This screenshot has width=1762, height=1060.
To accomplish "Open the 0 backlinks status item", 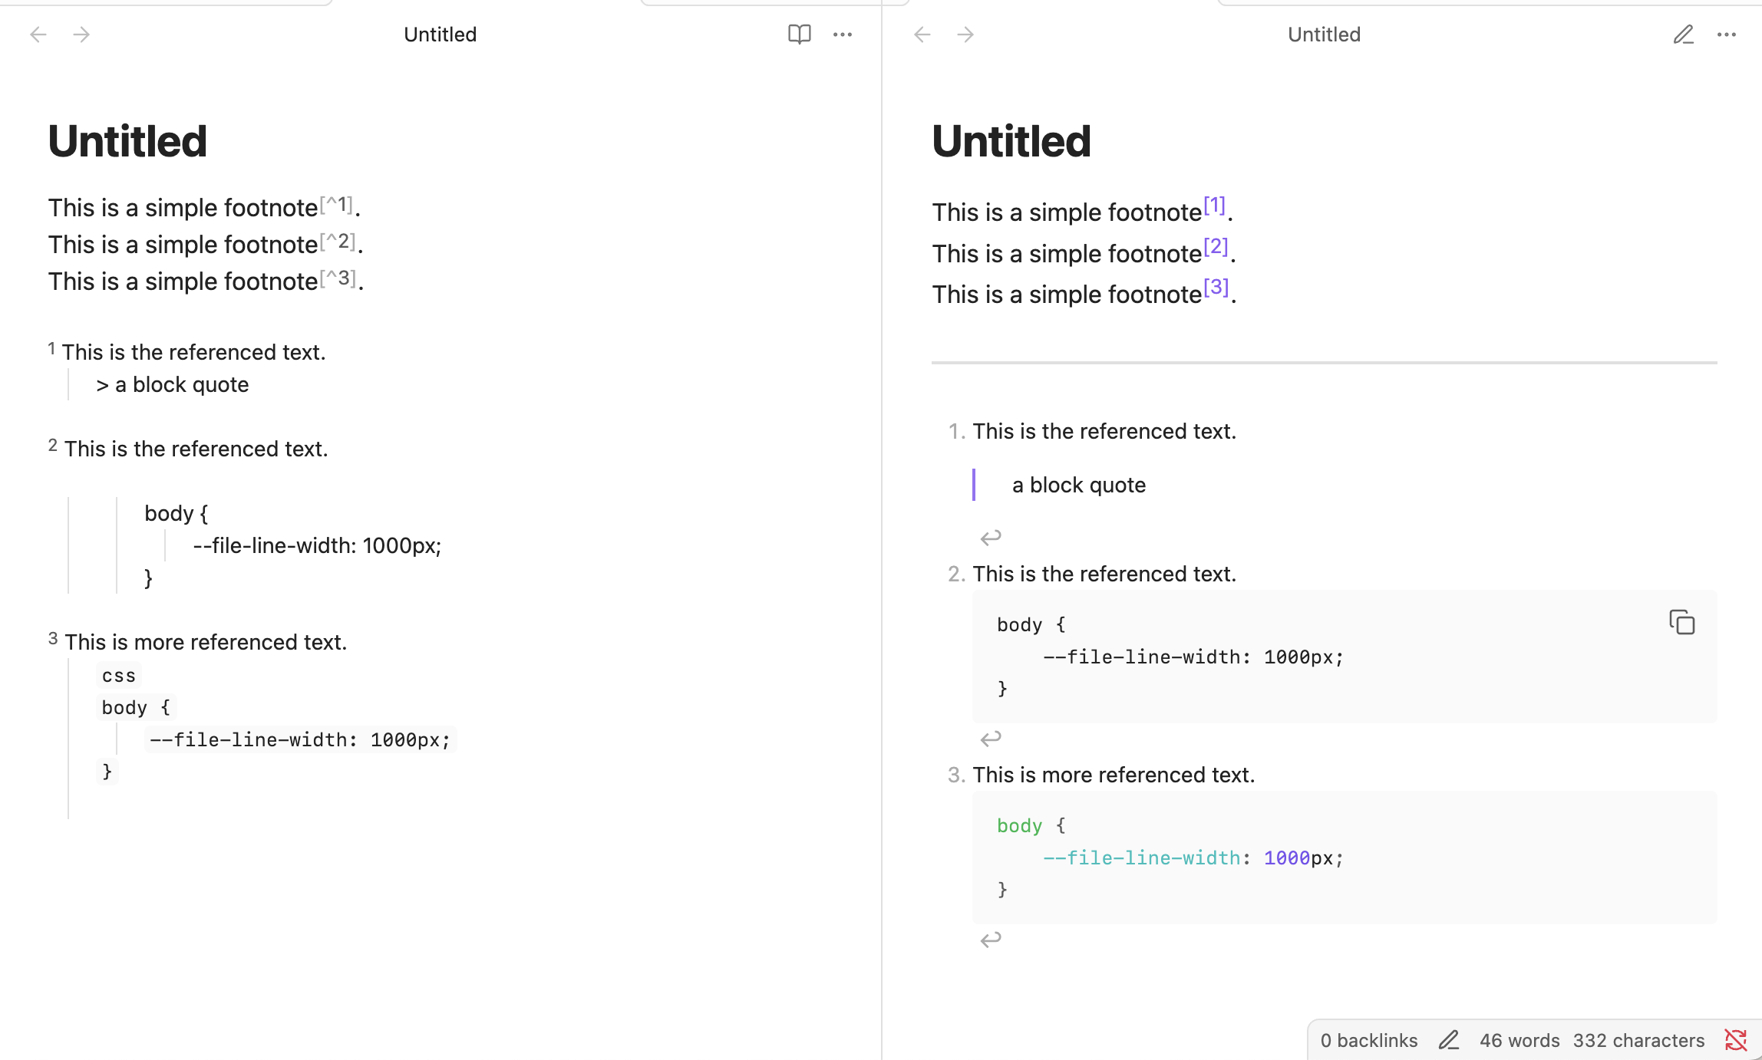I will click(x=1368, y=1040).
